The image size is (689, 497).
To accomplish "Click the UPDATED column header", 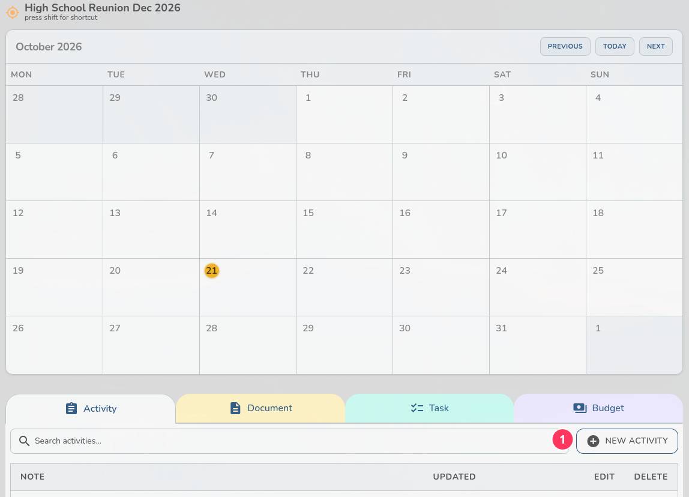I will [x=454, y=477].
